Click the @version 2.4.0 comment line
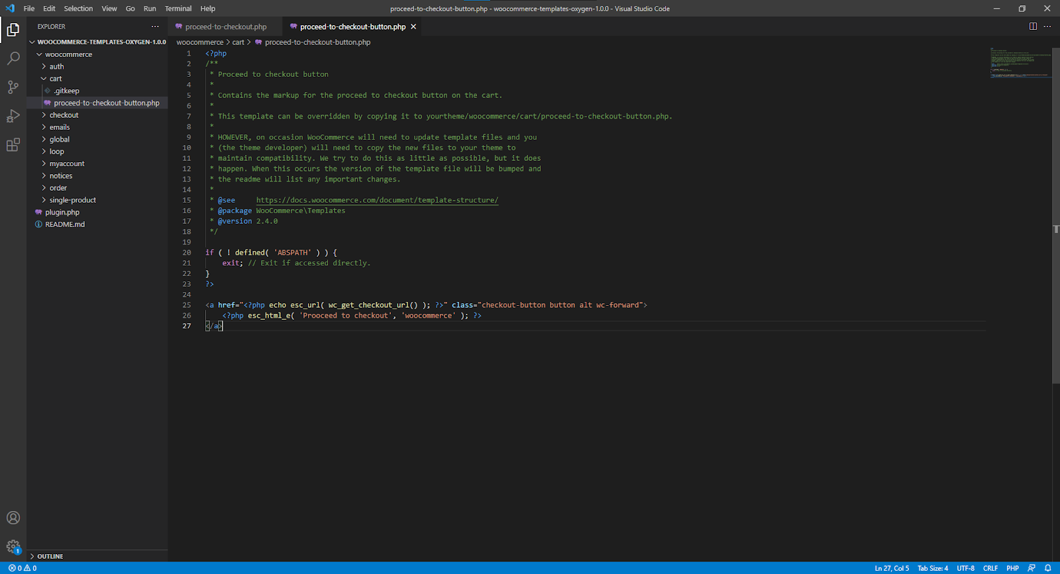The height and width of the screenshot is (574, 1060). coord(244,221)
